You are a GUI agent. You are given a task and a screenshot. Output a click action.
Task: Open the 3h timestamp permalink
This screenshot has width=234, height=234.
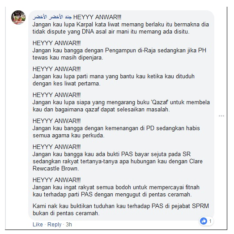pos(69,225)
